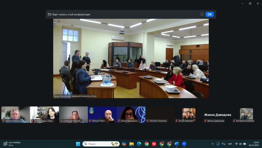Open the Zoom icon on taskbar
This screenshot has height=148, width=262.
click(x=184, y=144)
